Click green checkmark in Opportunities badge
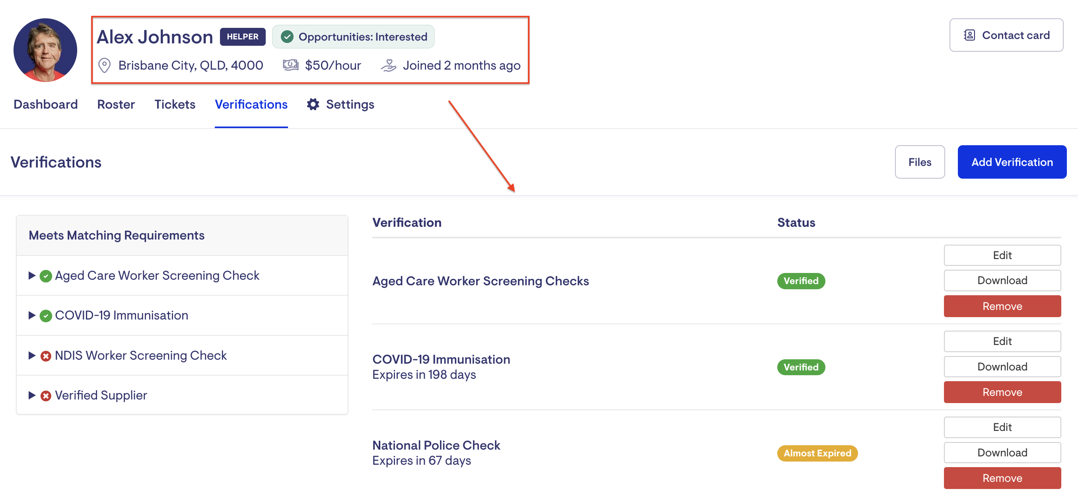1078x491 pixels. (287, 37)
